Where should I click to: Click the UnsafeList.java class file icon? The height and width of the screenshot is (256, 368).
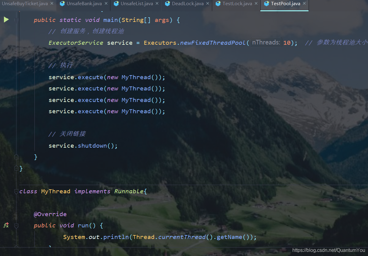coord(116,4)
